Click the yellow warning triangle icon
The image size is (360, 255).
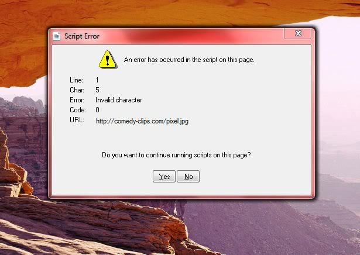pos(108,60)
